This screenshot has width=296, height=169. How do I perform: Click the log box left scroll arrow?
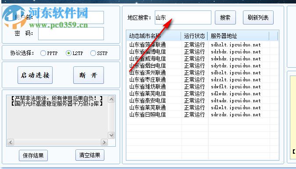point(11,142)
